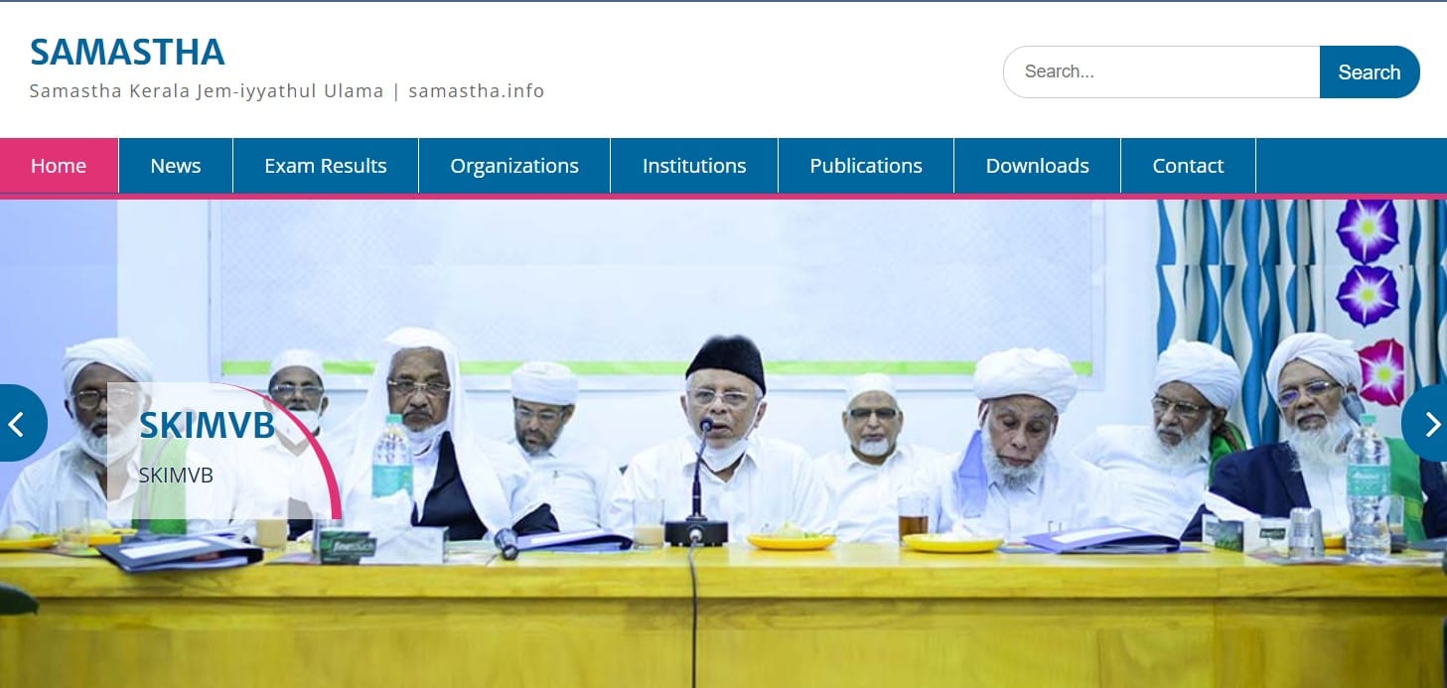Open the Contact page
Screen dimensions: 1447x688
click(x=1188, y=166)
